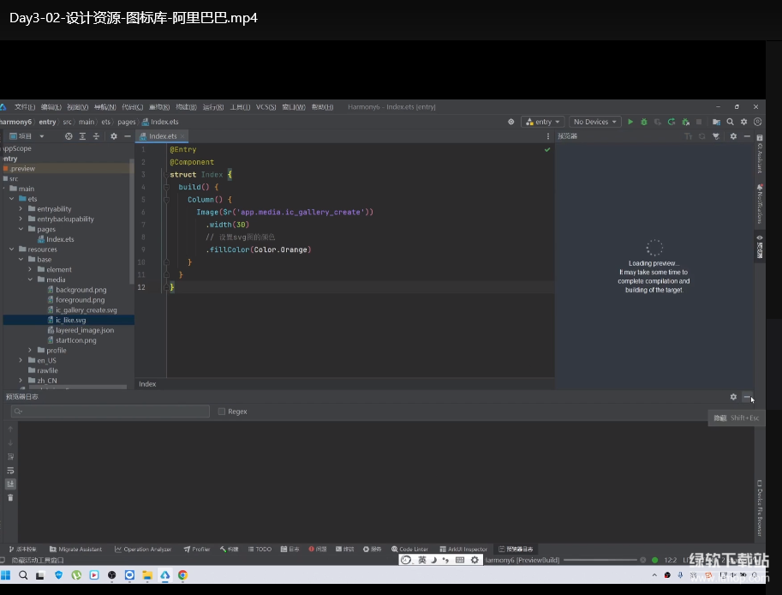Viewport: 782px width, 595px height.
Task: Open the TODO tool window tab
Action: (x=260, y=549)
